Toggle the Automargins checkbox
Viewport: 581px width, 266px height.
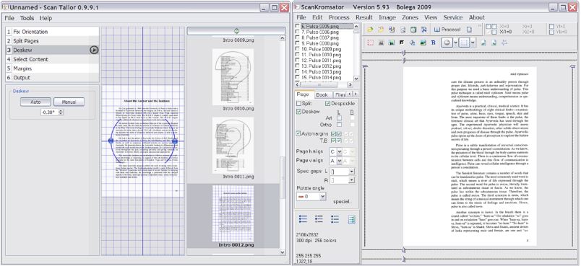(x=299, y=133)
